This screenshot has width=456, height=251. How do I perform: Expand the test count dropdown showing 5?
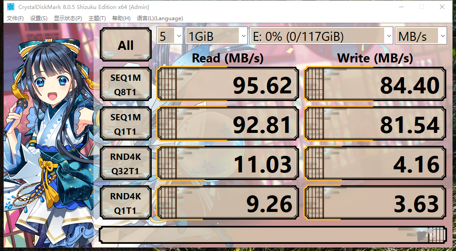(170, 36)
